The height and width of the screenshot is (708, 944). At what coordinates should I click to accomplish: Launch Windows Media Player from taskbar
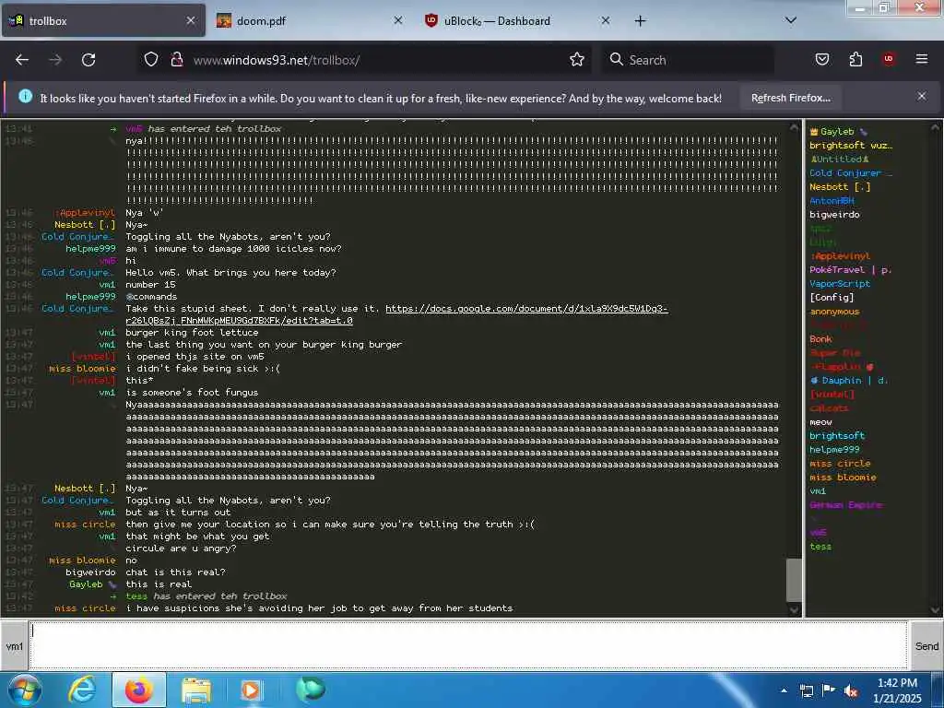click(x=251, y=690)
